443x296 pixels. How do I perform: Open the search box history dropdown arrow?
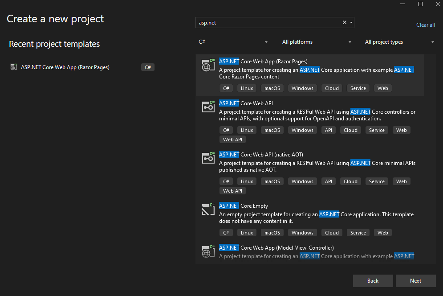point(351,22)
